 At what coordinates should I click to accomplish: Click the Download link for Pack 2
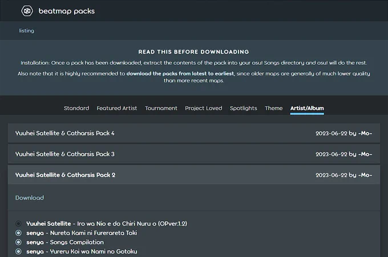pyautogui.click(x=30, y=198)
